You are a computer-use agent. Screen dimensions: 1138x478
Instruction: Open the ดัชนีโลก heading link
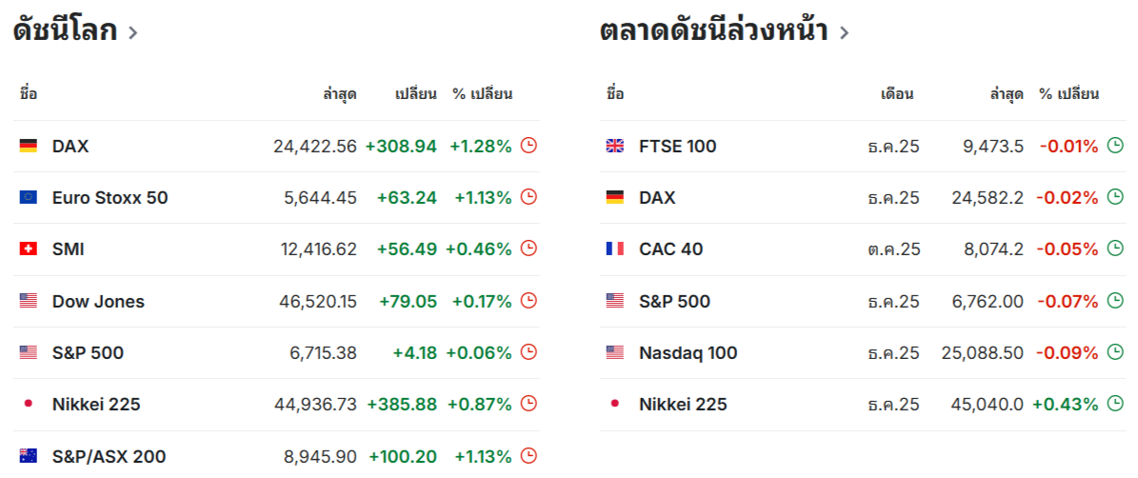tap(65, 30)
